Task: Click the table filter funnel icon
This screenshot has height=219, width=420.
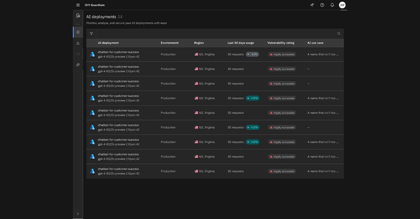Action: coord(91,34)
